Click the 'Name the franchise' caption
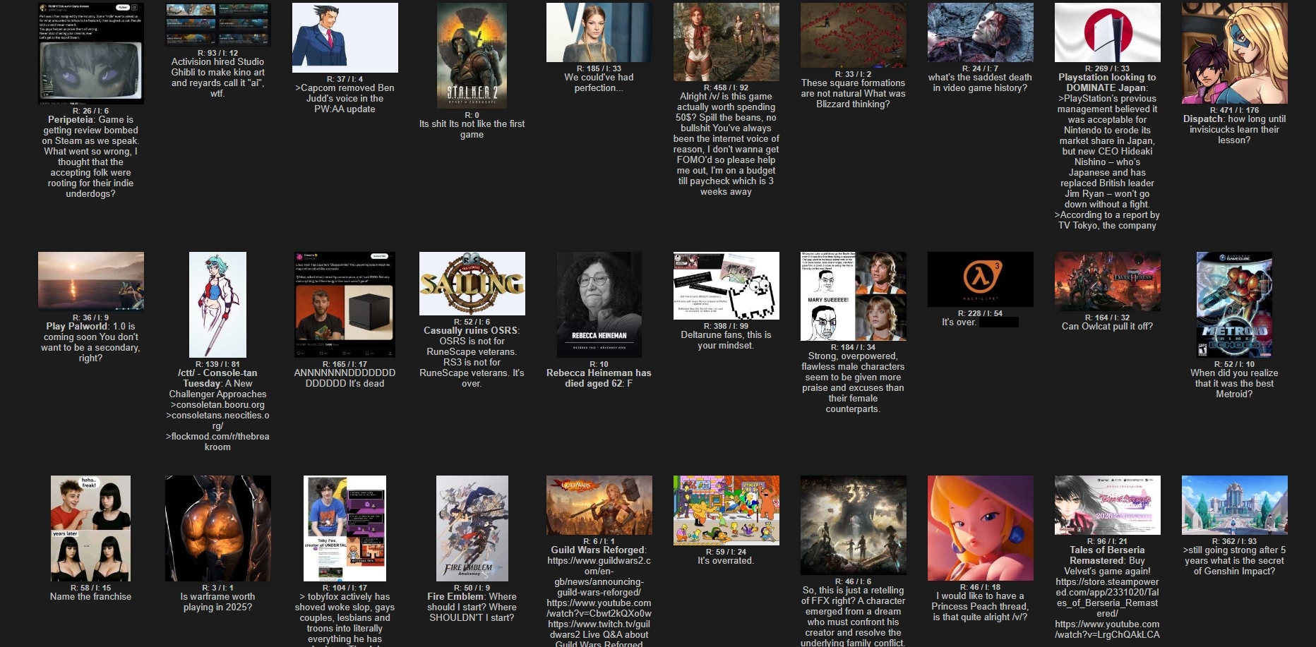 [x=91, y=596]
